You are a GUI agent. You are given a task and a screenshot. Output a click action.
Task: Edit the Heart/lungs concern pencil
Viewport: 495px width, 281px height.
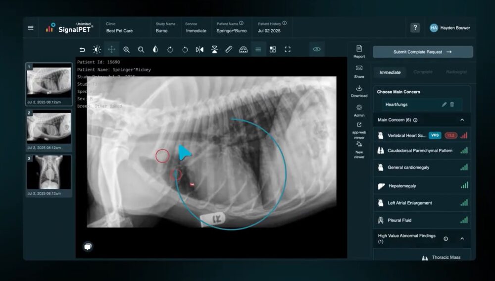[444, 104]
